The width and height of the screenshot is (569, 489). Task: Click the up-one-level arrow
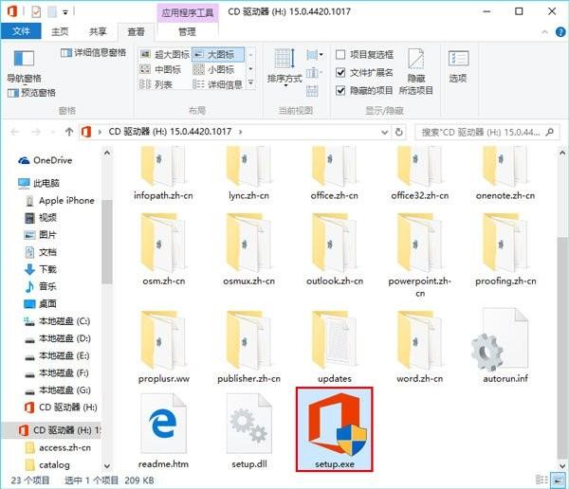69,132
